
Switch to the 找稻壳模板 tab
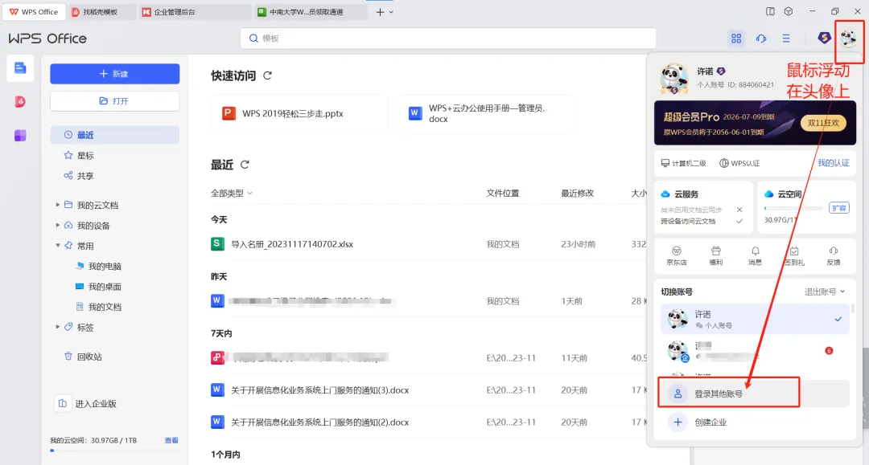[x=102, y=11]
